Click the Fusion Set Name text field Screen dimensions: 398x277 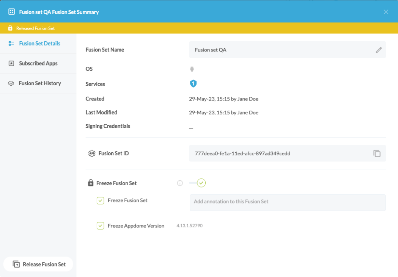pyautogui.click(x=281, y=50)
